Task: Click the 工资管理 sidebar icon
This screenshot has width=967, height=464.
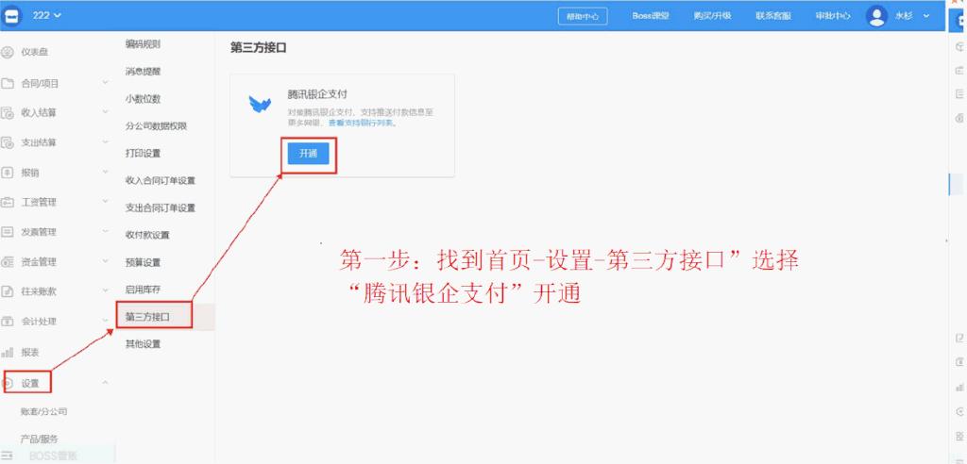Action: 8,202
